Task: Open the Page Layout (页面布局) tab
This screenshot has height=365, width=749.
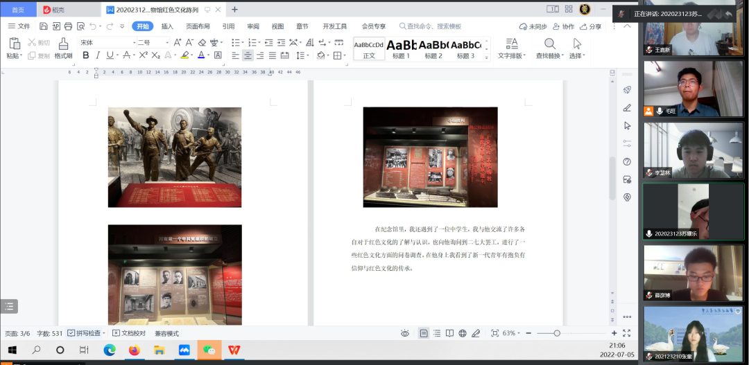Action: coord(198,26)
